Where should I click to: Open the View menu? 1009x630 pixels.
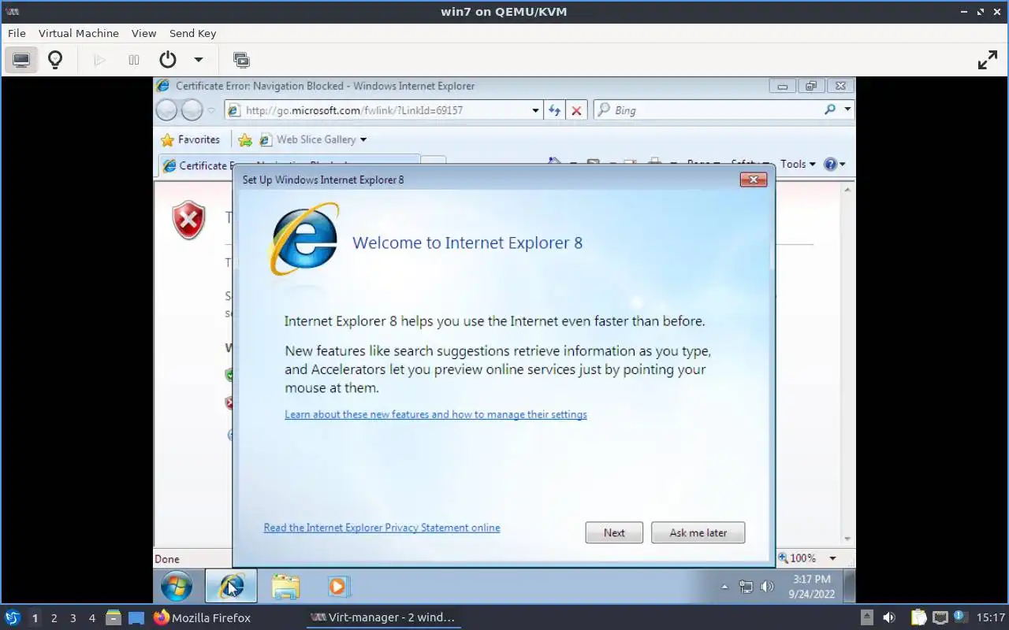tap(144, 33)
